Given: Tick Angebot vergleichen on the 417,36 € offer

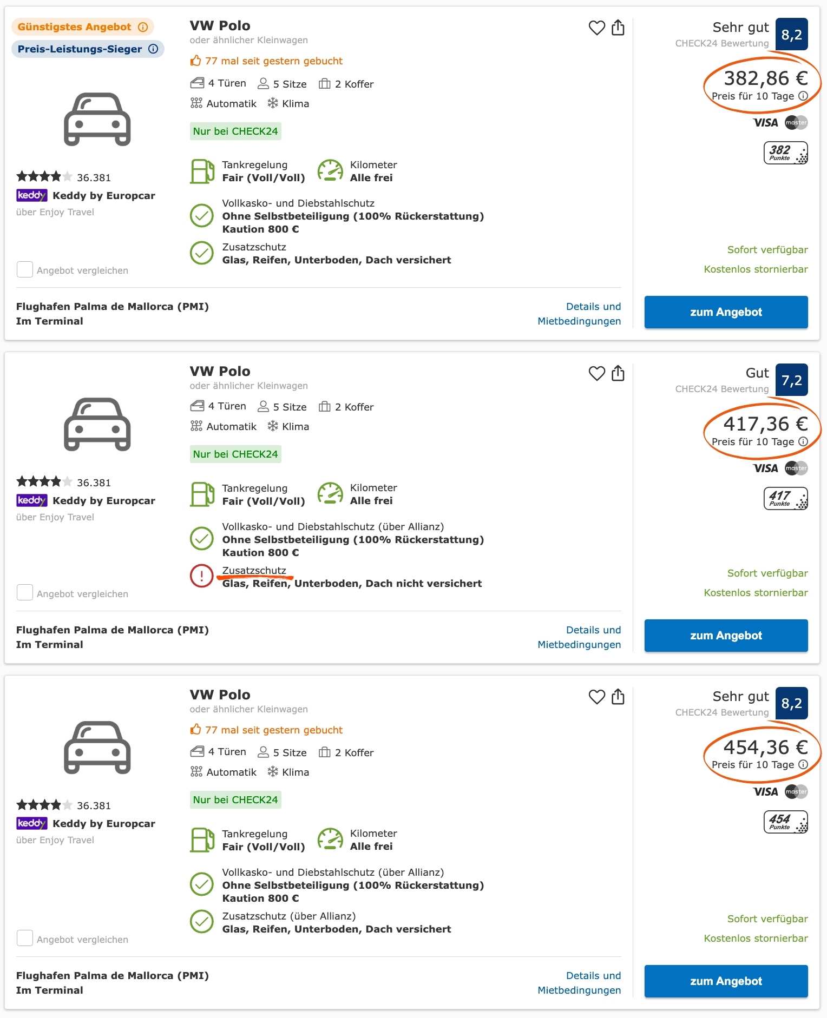Looking at the screenshot, I should 25,593.
